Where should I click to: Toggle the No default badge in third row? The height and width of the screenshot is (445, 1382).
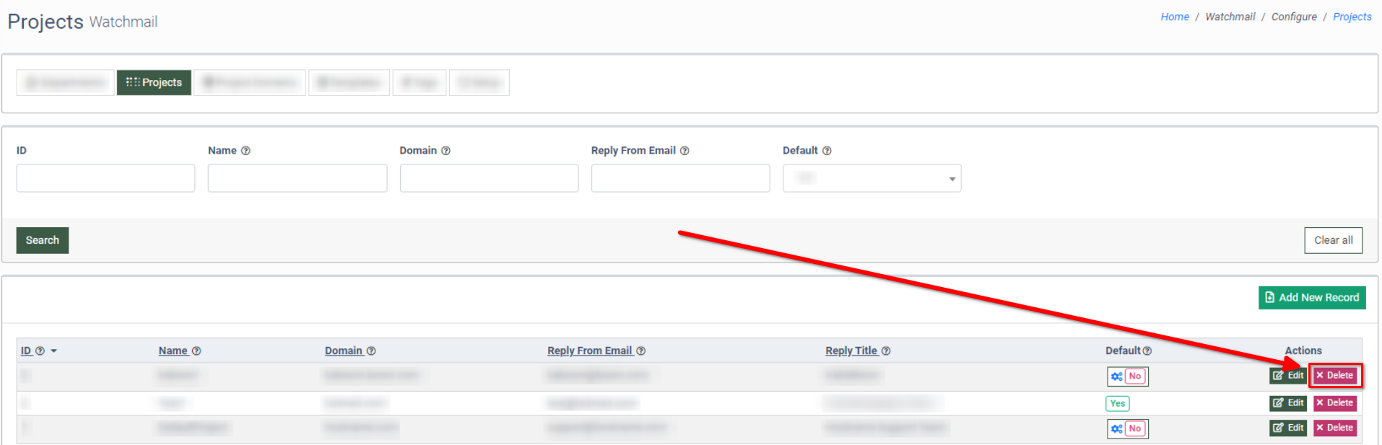point(1135,429)
